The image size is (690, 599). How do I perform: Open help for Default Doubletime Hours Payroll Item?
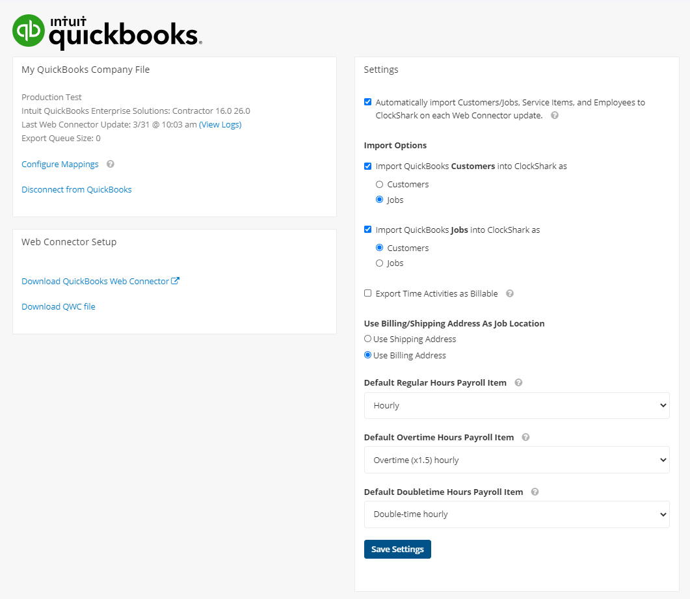coord(535,492)
